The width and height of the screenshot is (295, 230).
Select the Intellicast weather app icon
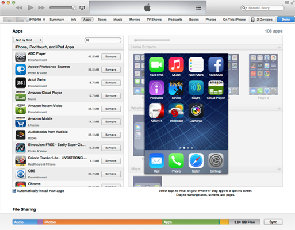176,110
